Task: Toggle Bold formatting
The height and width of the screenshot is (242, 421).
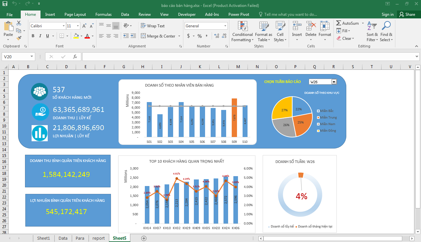Action: point(33,36)
